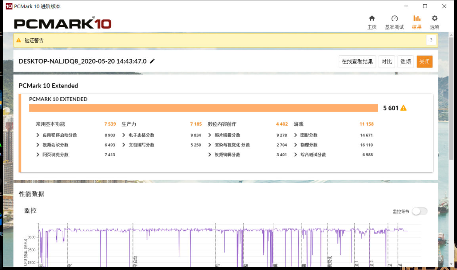The width and height of the screenshot is (457, 270).
Task: Click the 在线查看结果 button
Action: (357, 61)
